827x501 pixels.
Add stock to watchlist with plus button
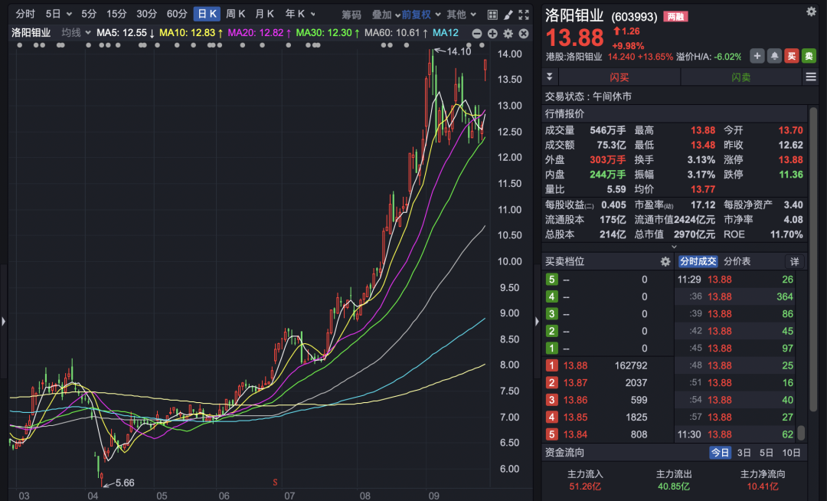pyautogui.click(x=757, y=55)
